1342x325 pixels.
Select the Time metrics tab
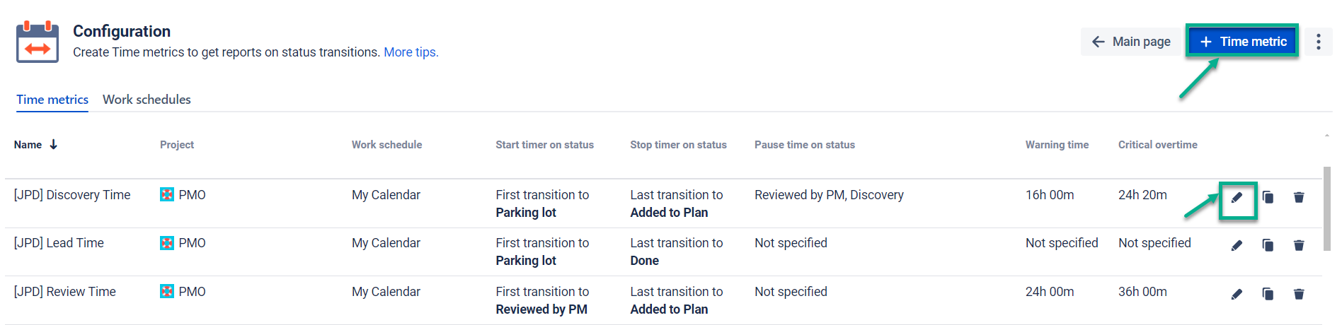52,100
